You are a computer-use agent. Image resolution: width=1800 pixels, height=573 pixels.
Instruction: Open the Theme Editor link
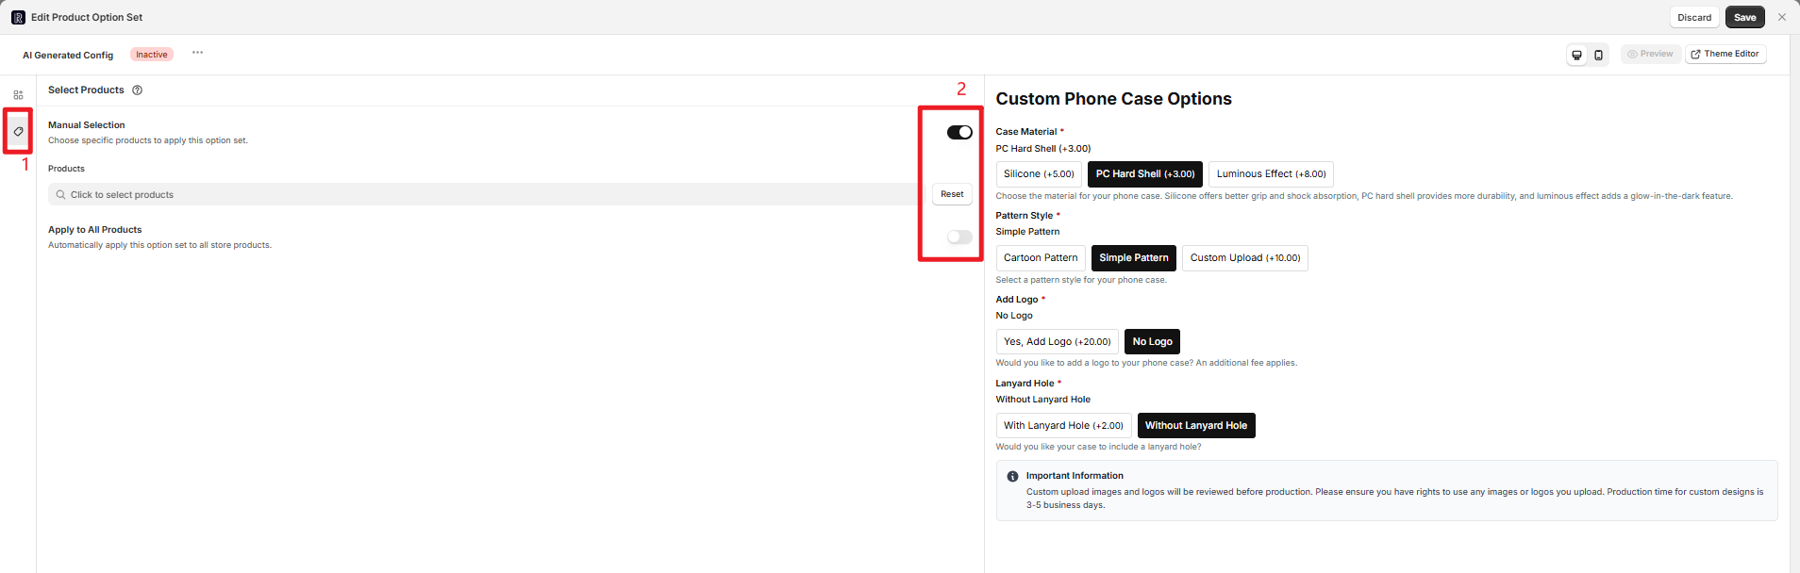click(1725, 55)
